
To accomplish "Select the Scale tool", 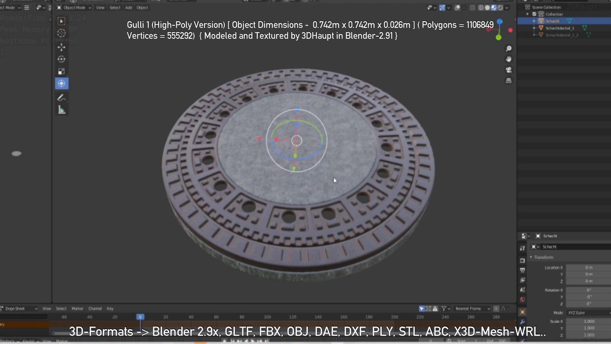I will tap(61, 71).
